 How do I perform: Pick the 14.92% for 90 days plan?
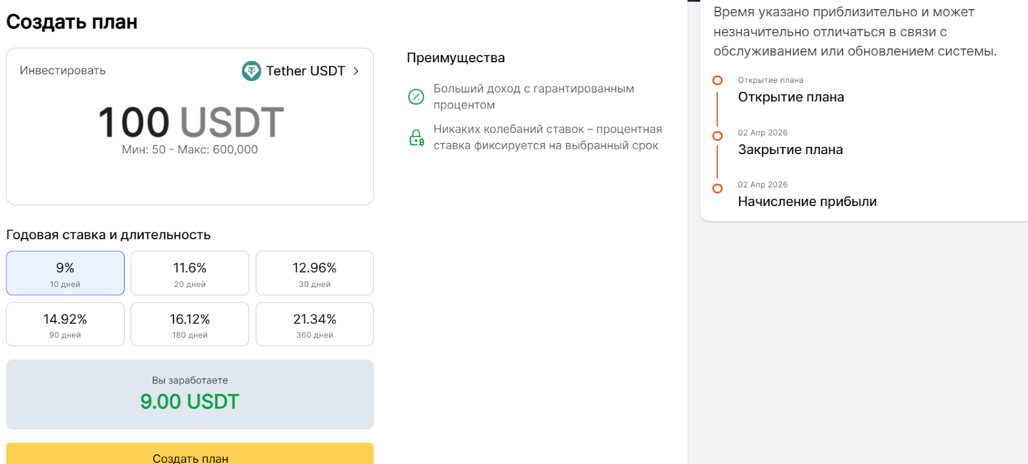coord(65,325)
